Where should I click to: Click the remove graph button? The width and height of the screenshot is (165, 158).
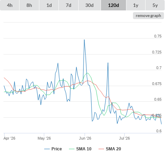click(x=148, y=16)
